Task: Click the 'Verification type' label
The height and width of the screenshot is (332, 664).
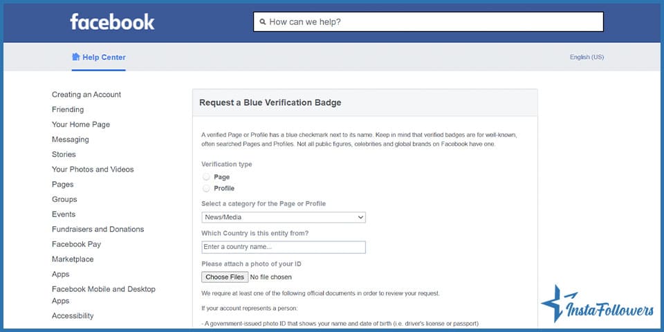Action: [227, 165]
